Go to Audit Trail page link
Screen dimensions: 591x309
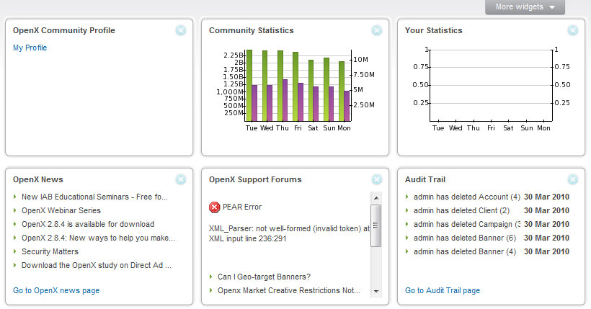coord(443,290)
